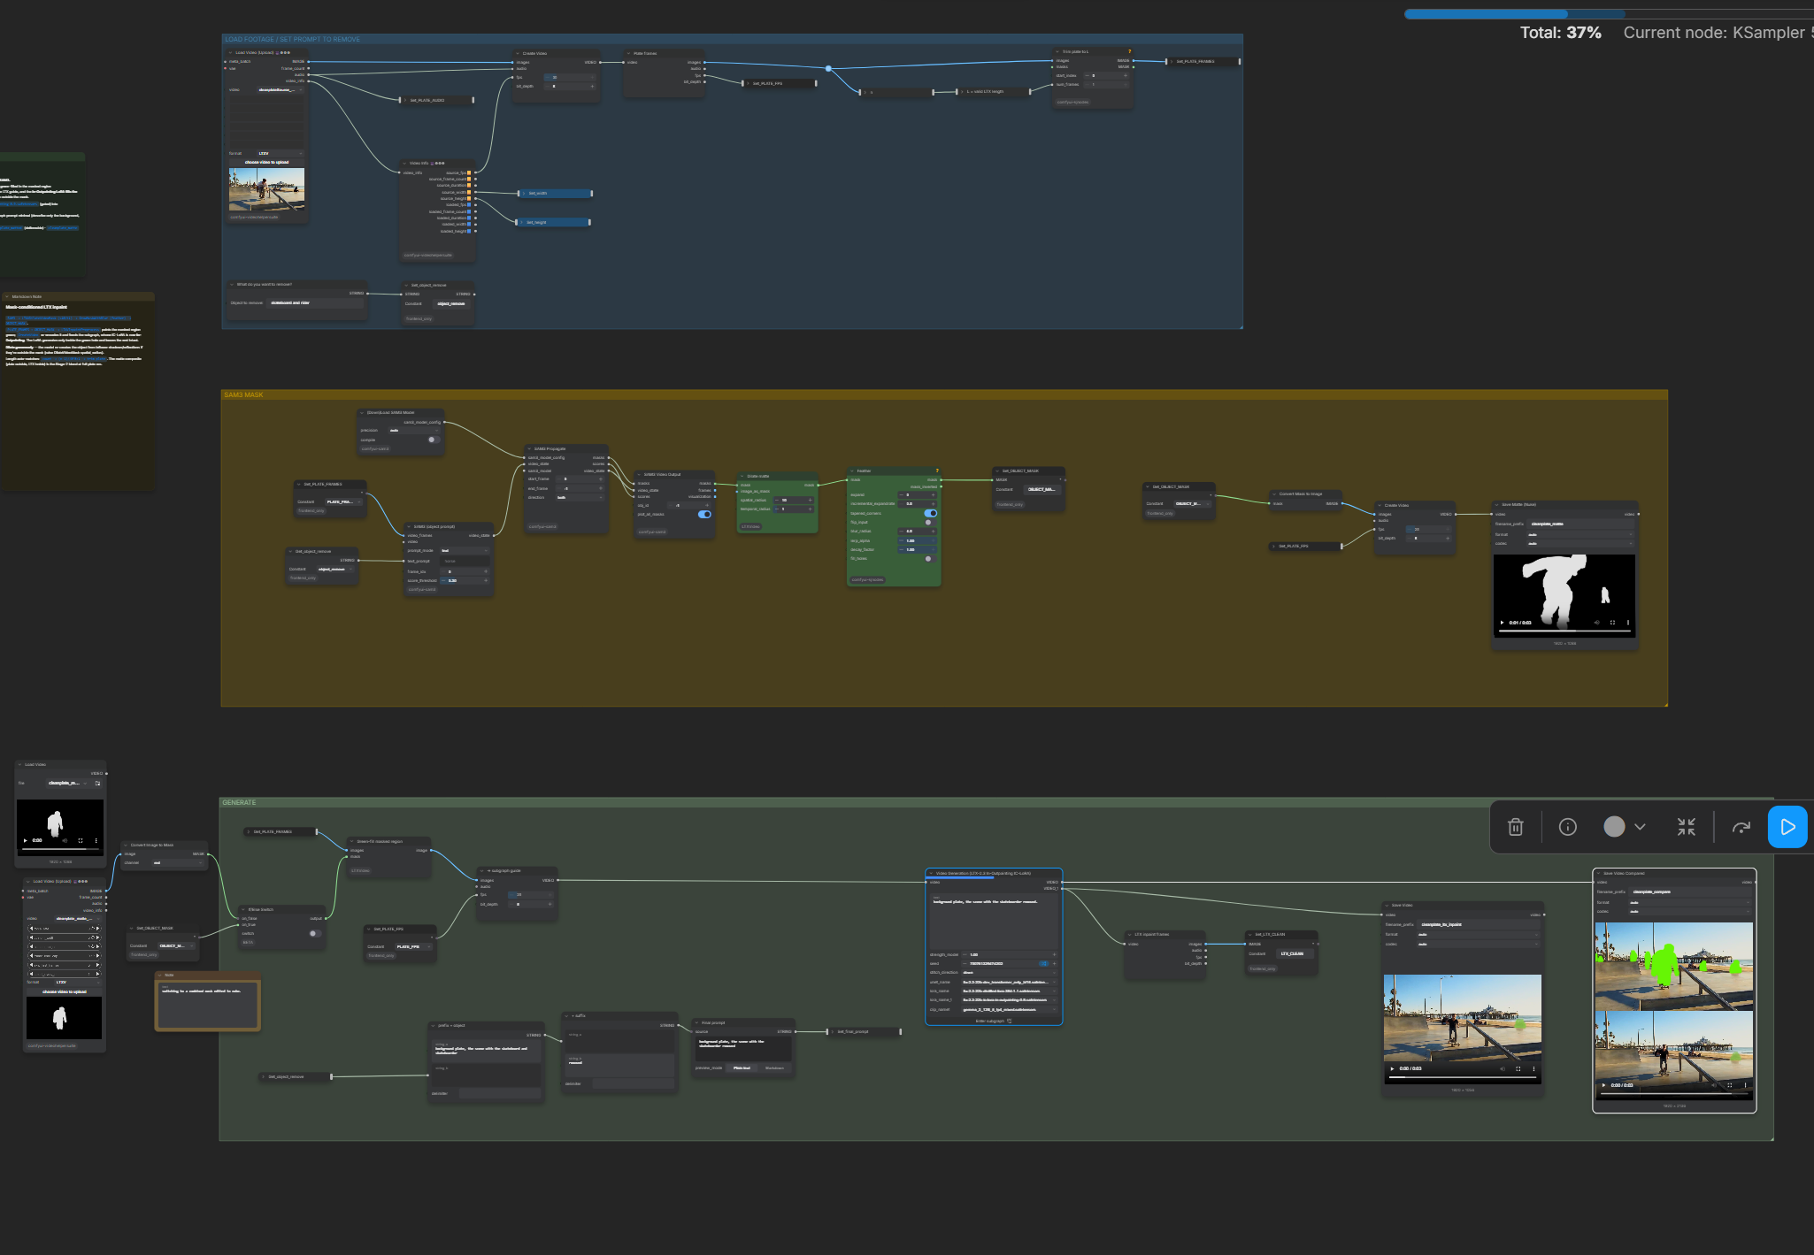Toggle the switch in Else switch node

[x=314, y=933]
